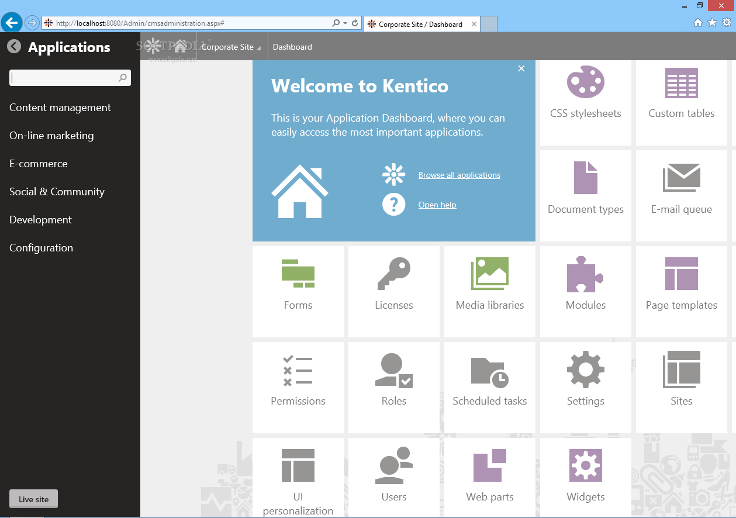Open the Media libraries tile
Screen dimensions: 736x518
[x=490, y=292]
